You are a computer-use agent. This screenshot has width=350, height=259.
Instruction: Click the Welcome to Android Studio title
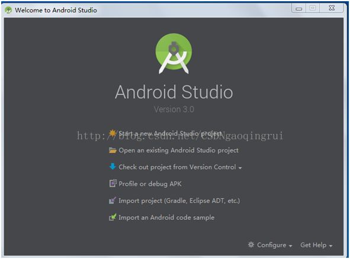(56, 10)
